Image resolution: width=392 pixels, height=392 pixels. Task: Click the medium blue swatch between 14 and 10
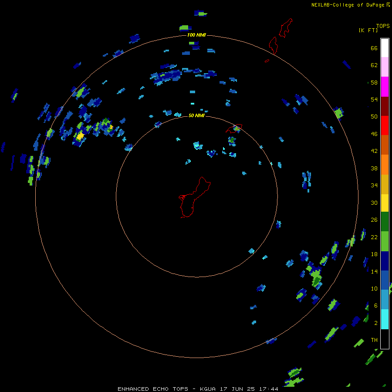(x=385, y=280)
